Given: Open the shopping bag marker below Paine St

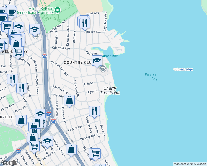Looking at the screenshot, I should (21, 120).
